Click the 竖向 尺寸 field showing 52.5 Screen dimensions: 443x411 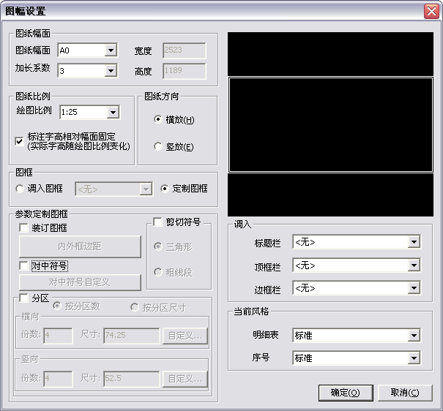point(131,379)
